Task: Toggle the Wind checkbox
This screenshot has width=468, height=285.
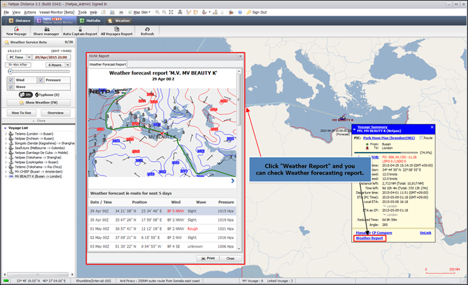Action: pos(11,80)
